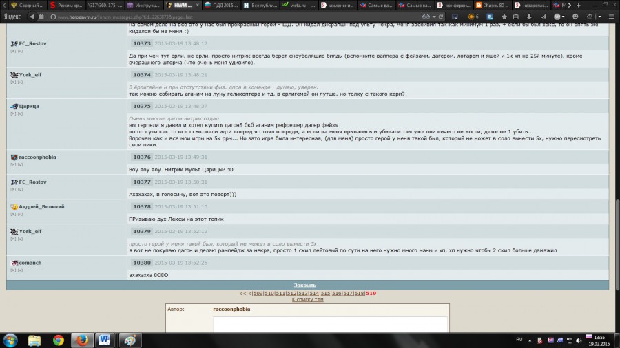620x348 pixels.
Task: Launch Paint from the taskbar
Action: click(129, 340)
